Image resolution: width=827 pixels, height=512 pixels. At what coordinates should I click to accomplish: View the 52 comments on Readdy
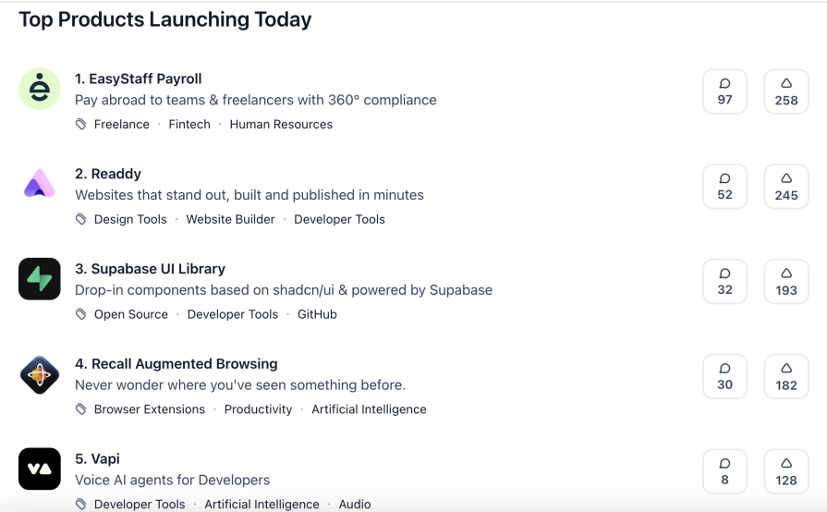pyautogui.click(x=724, y=186)
